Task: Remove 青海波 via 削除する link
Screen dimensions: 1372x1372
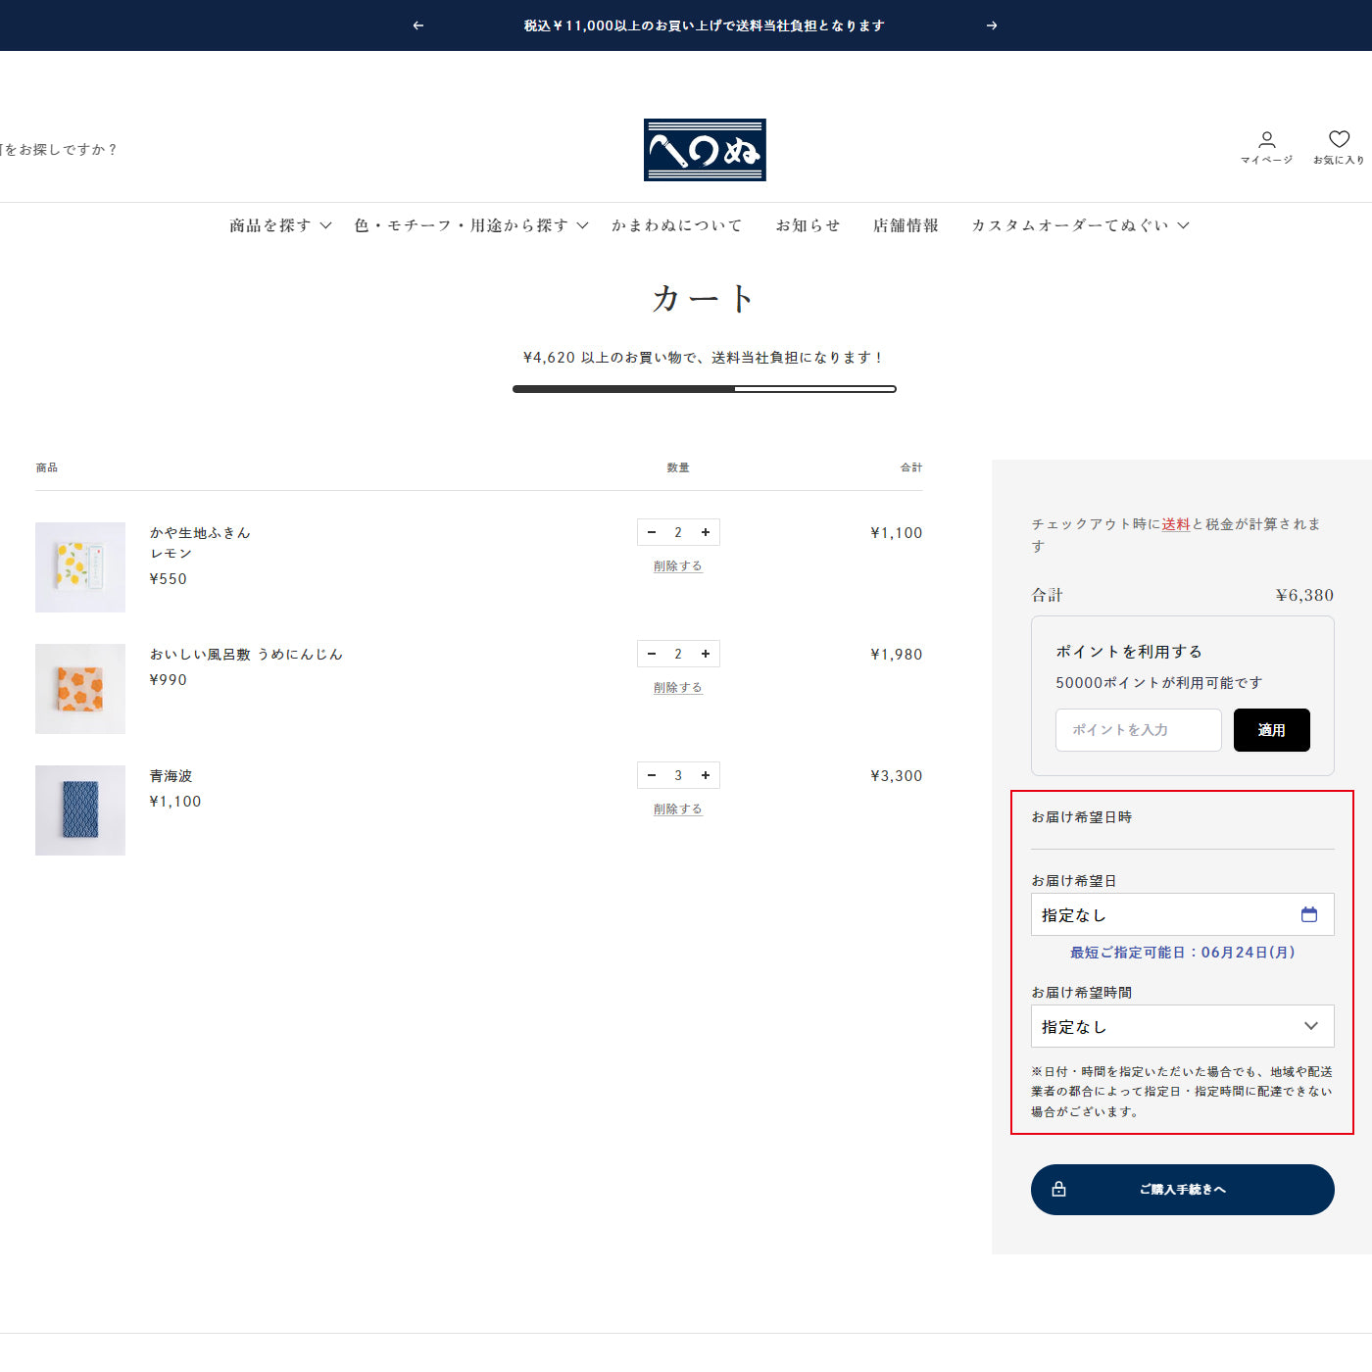Action: [x=678, y=809]
